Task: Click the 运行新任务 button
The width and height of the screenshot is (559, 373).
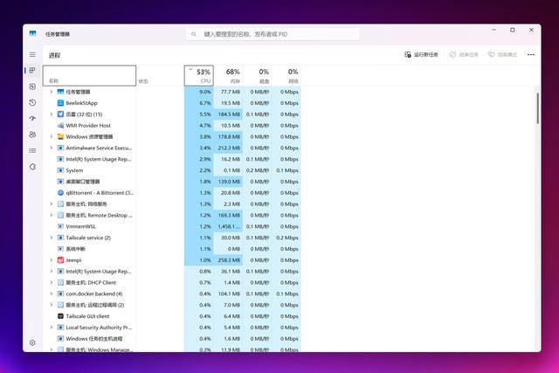Action: pyautogui.click(x=421, y=54)
